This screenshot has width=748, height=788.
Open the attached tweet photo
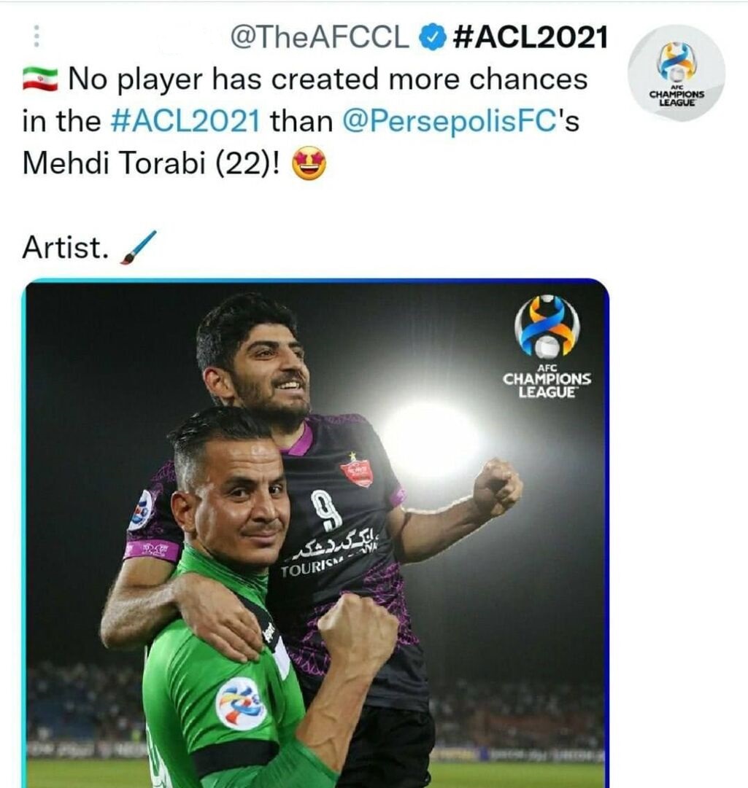[315, 533]
